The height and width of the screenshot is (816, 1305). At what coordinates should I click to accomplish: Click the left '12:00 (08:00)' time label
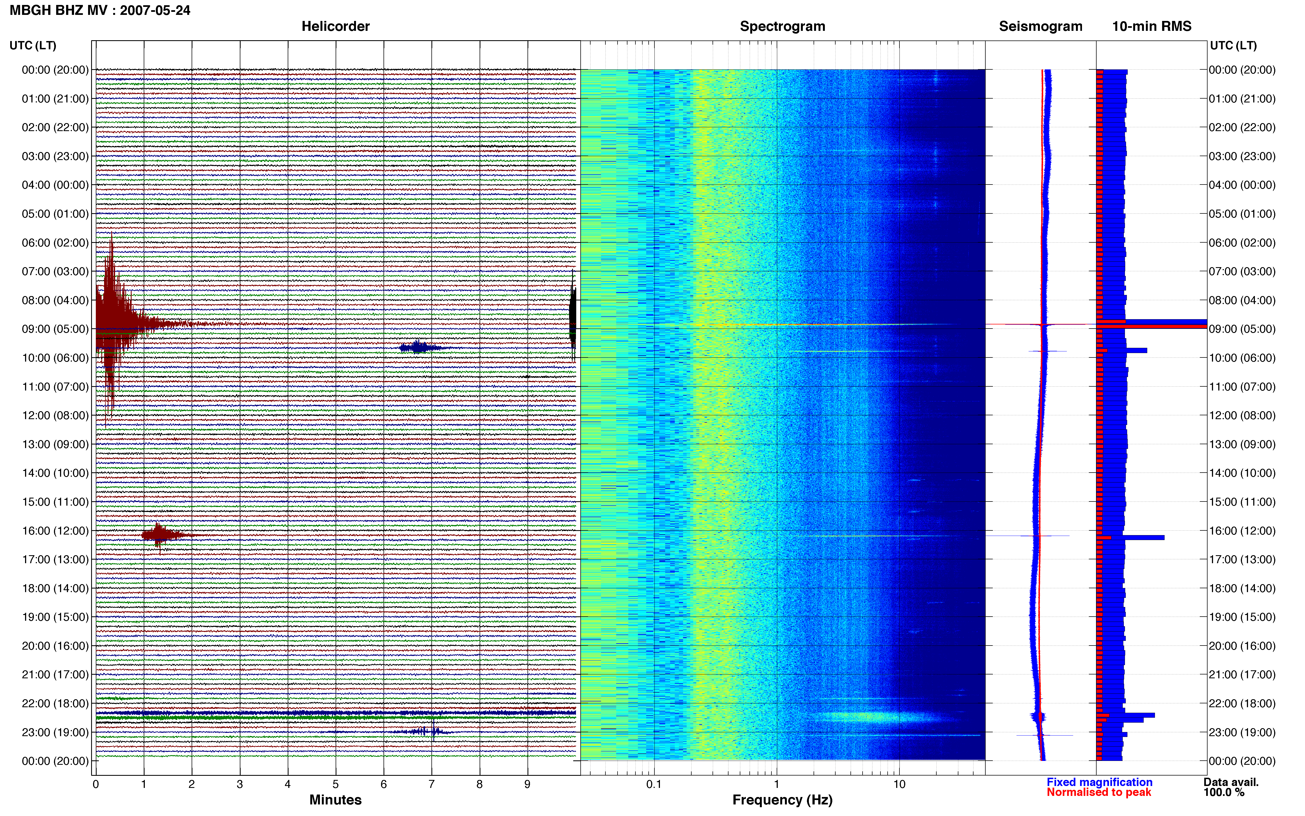click(55, 415)
